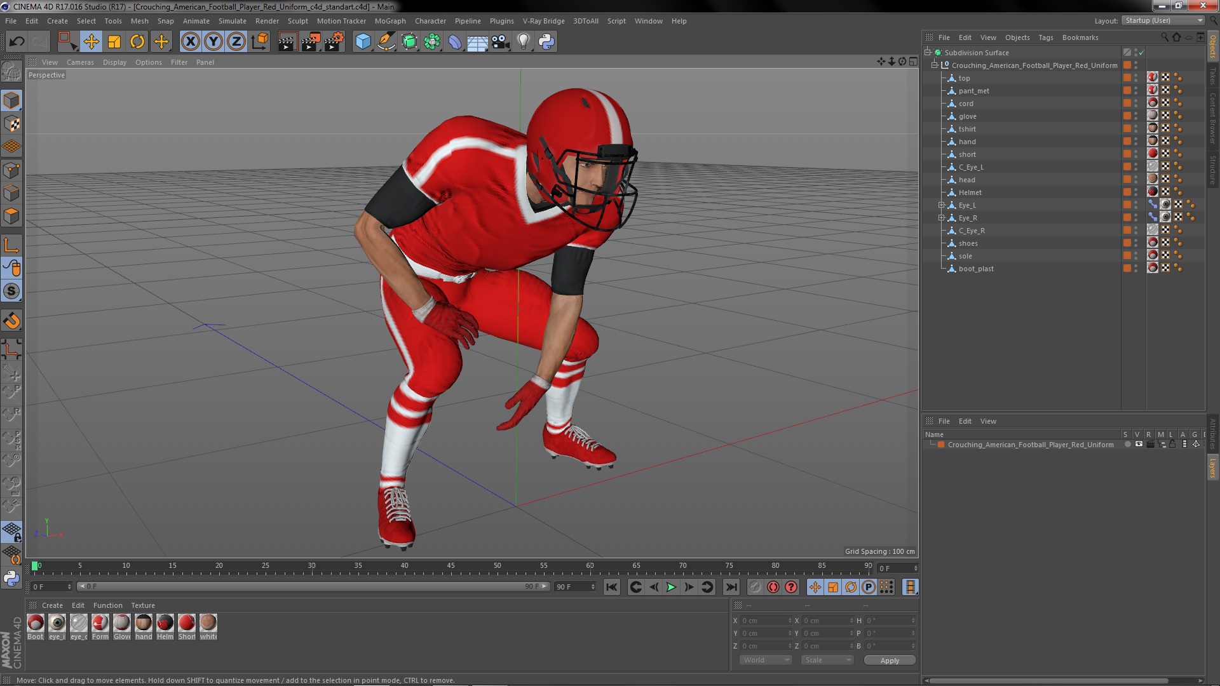Viewport: 1220px width, 686px height.
Task: Add a floor environment object icon
Action: point(477,42)
